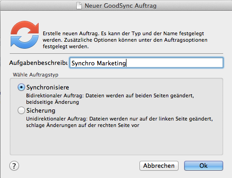The image size is (232, 178).
Task: Focus the Aufgabenbeschreibung text field
Action: [x=146, y=63]
